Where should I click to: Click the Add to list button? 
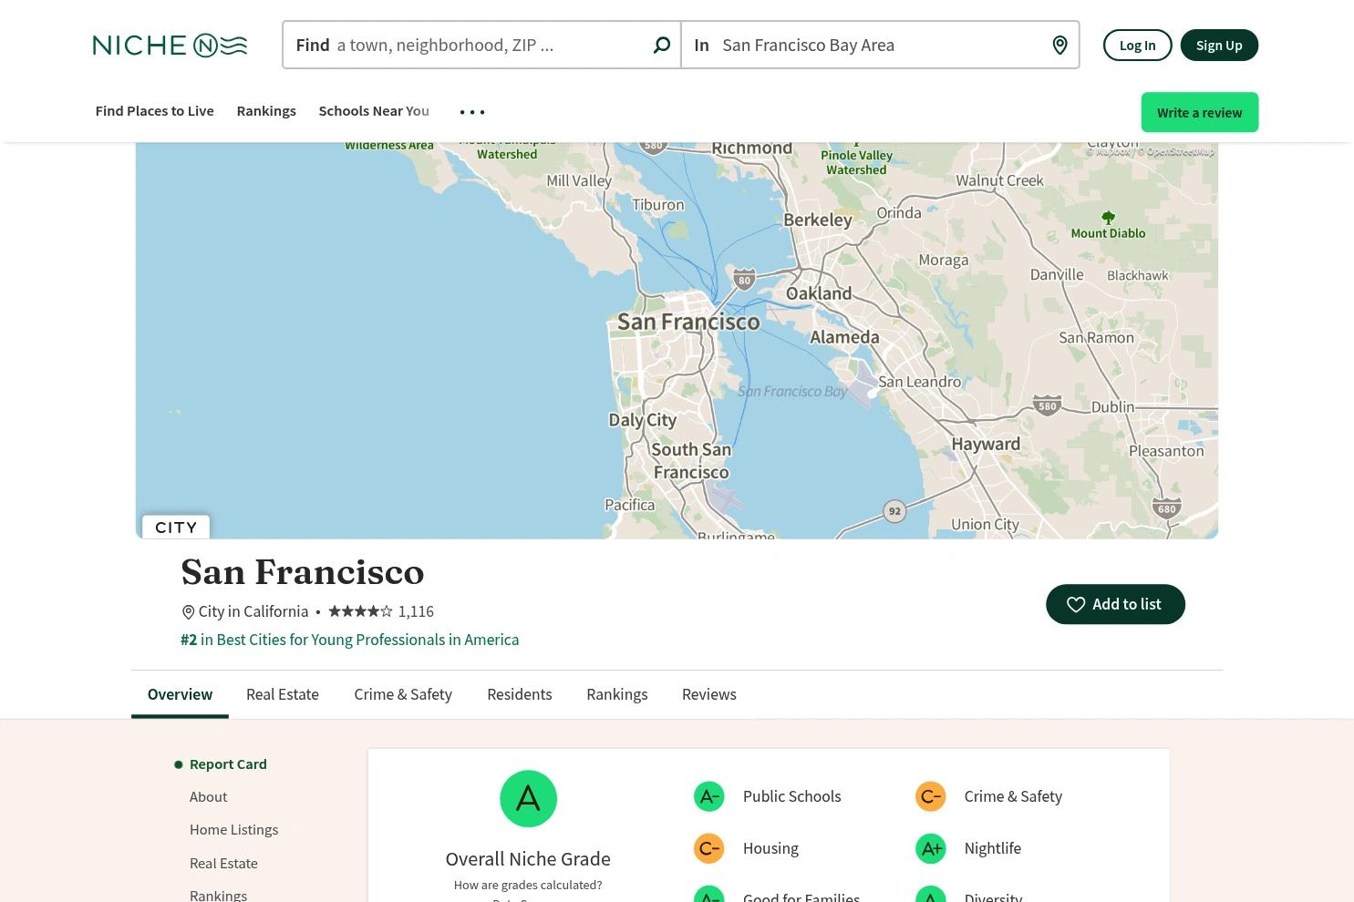pyautogui.click(x=1115, y=604)
